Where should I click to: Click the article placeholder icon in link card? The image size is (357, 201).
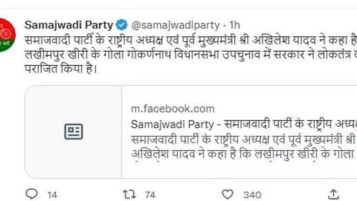73,132
